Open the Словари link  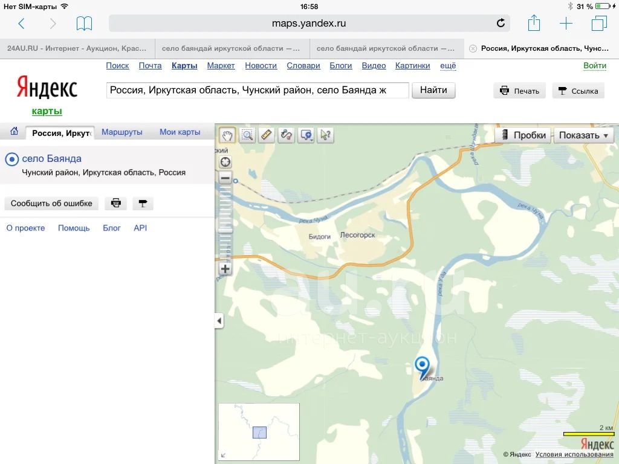[303, 65]
